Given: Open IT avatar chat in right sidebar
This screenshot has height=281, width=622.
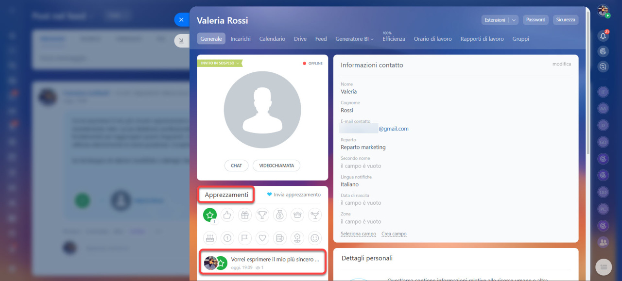Looking at the screenshot, I should tap(604, 92).
